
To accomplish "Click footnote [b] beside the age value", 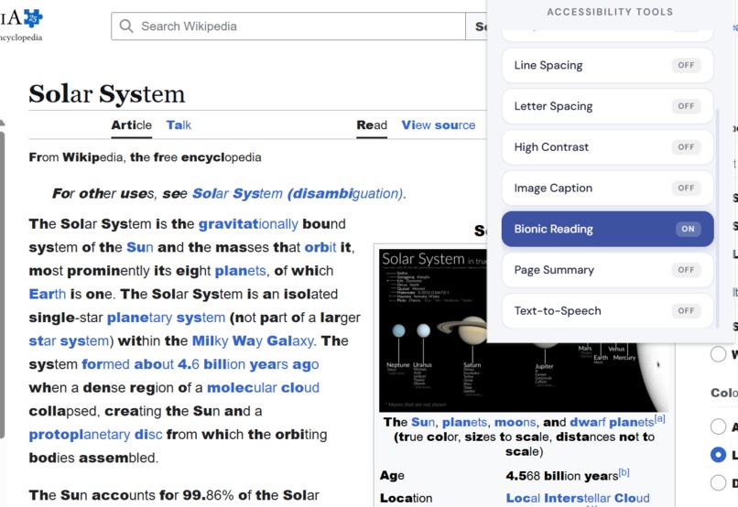I will click(624, 472).
